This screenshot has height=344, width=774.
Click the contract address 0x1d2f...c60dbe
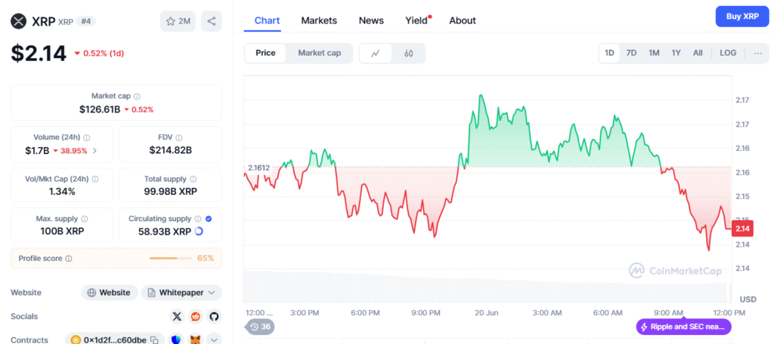(x=115, y=339)
